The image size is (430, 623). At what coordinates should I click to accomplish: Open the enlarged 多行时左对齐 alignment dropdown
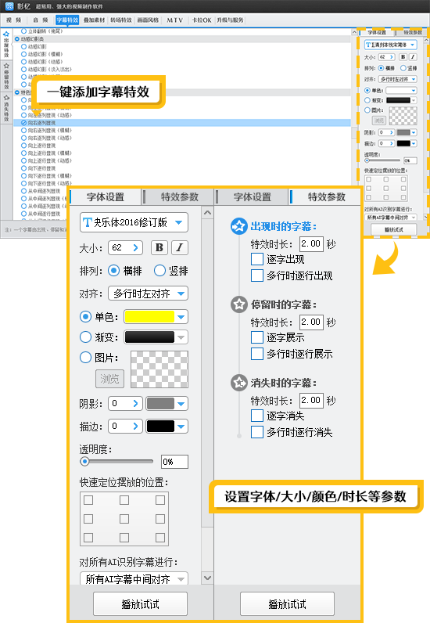click(148, 293)
